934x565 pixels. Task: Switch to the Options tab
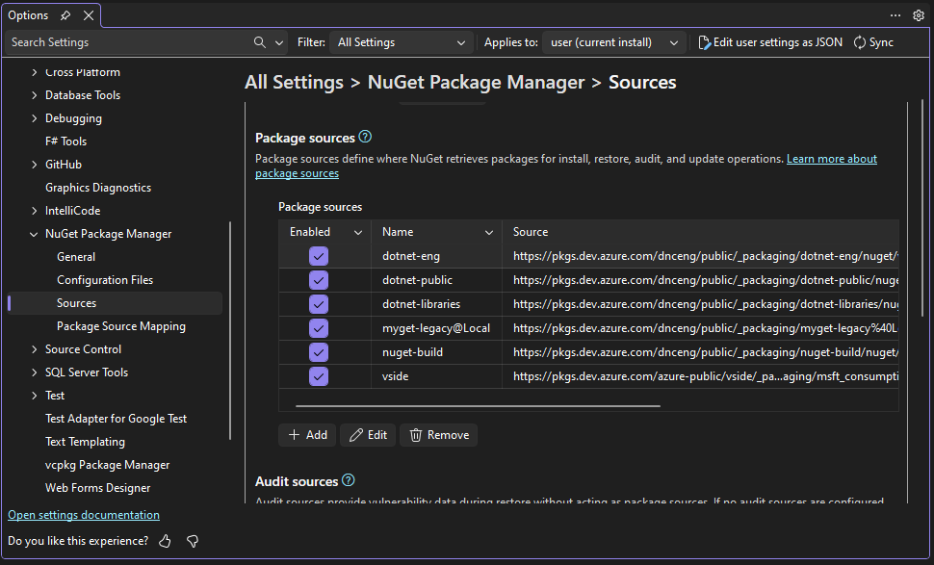26,14
